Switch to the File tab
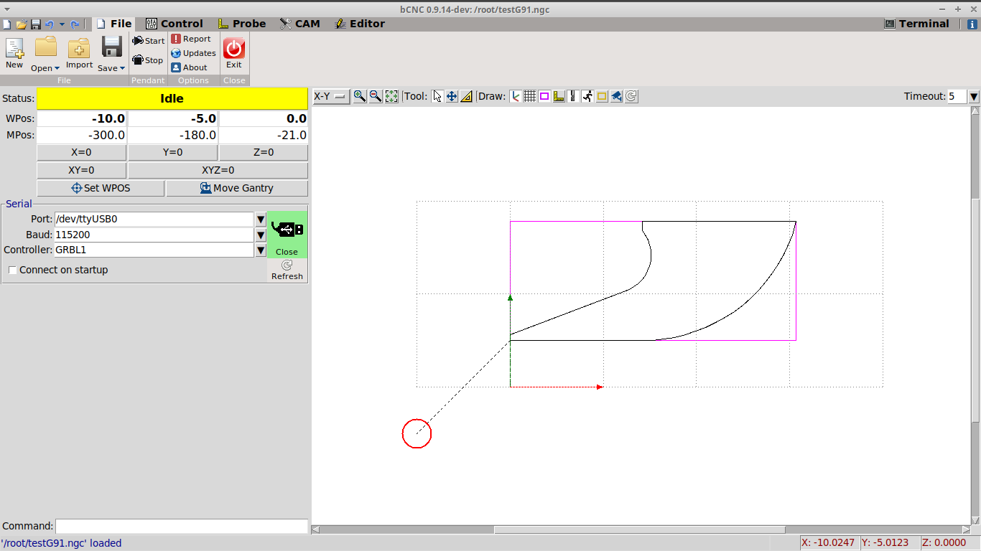 click(113, 24)
